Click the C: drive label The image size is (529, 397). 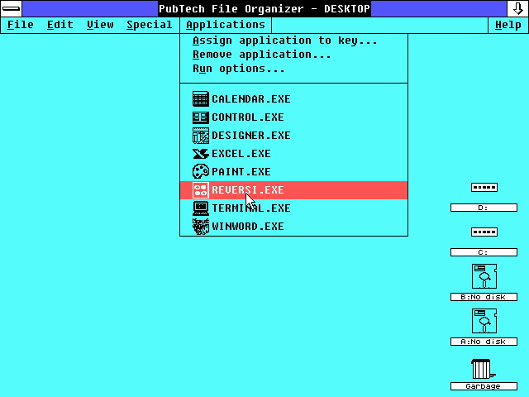coord(484,252)
